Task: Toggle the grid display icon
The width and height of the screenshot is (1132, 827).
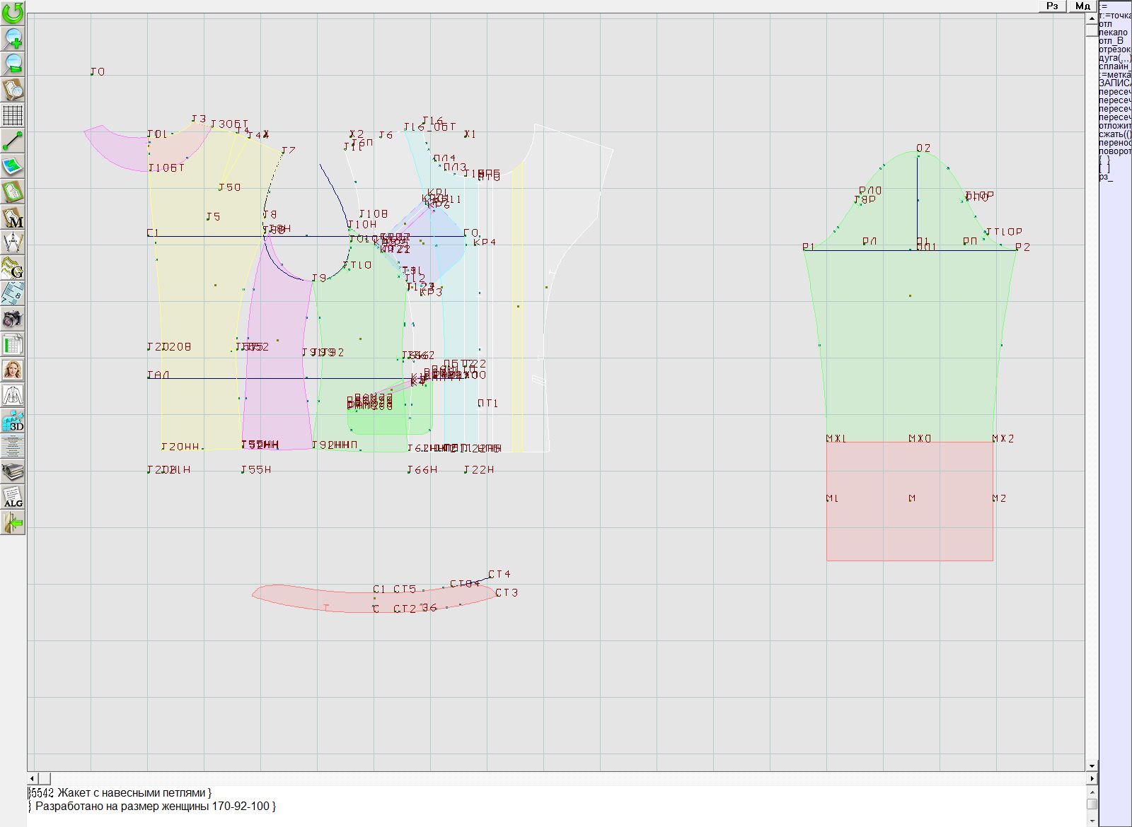Action: click(x=13, y=115)
